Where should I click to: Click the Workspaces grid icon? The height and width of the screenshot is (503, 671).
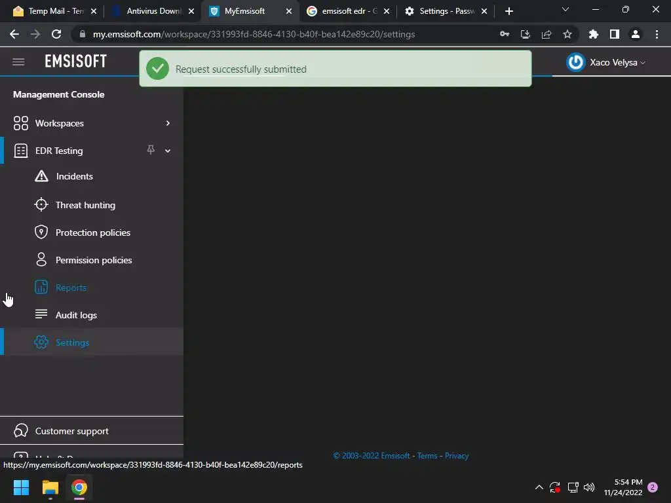click(20, 123)
